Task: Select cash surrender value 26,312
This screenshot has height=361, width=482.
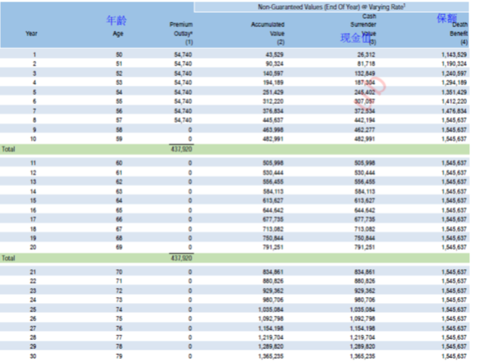Action: 366,55
